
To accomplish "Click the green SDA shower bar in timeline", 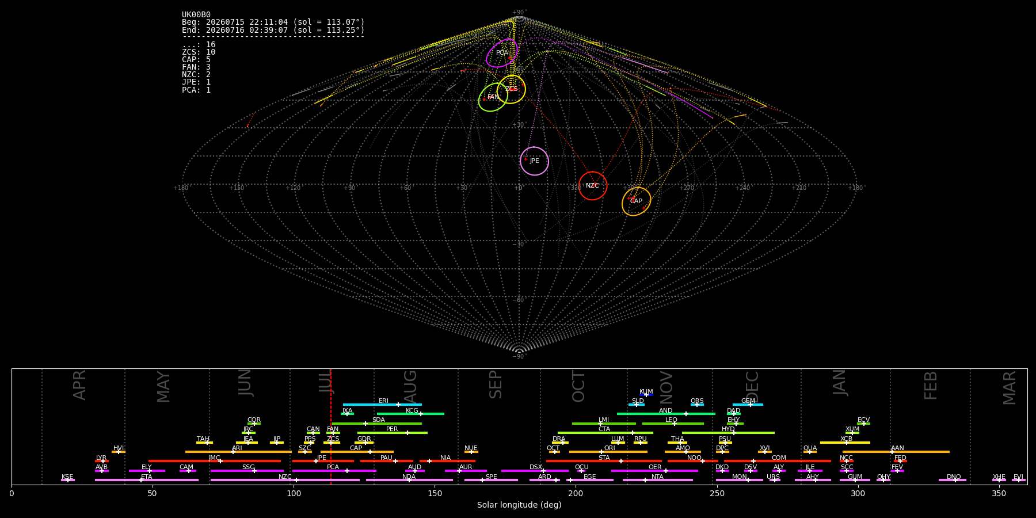I will coord(377,424).
